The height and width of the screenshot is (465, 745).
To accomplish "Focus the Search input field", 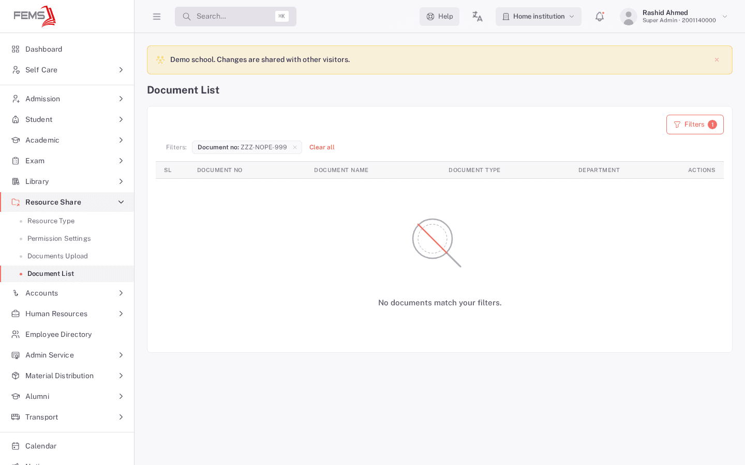I will (235, 17).
